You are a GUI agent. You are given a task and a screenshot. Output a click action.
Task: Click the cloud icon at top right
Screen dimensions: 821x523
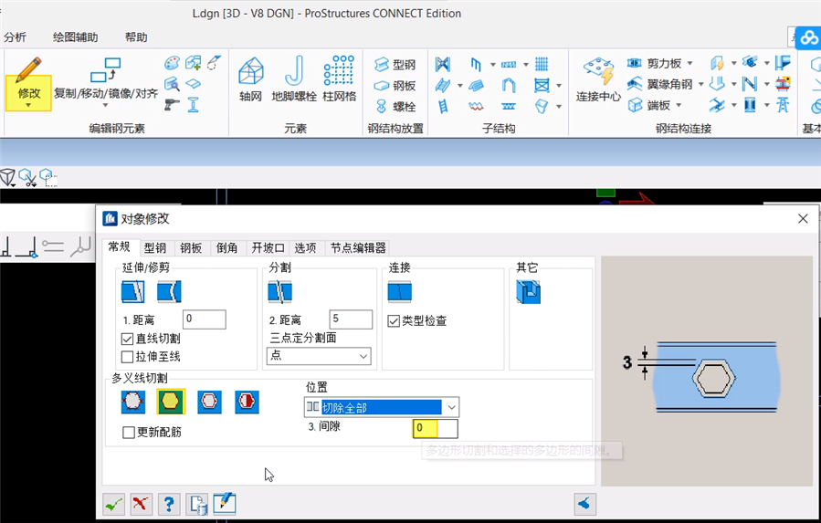click(x=809, y=37)
